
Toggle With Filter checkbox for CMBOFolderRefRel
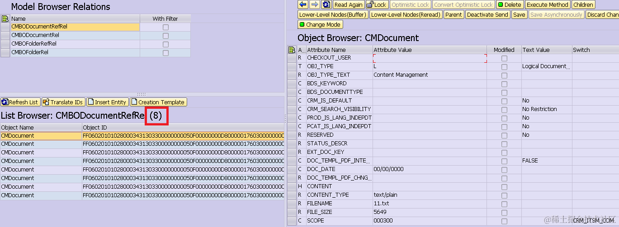[x=165, y=44]
